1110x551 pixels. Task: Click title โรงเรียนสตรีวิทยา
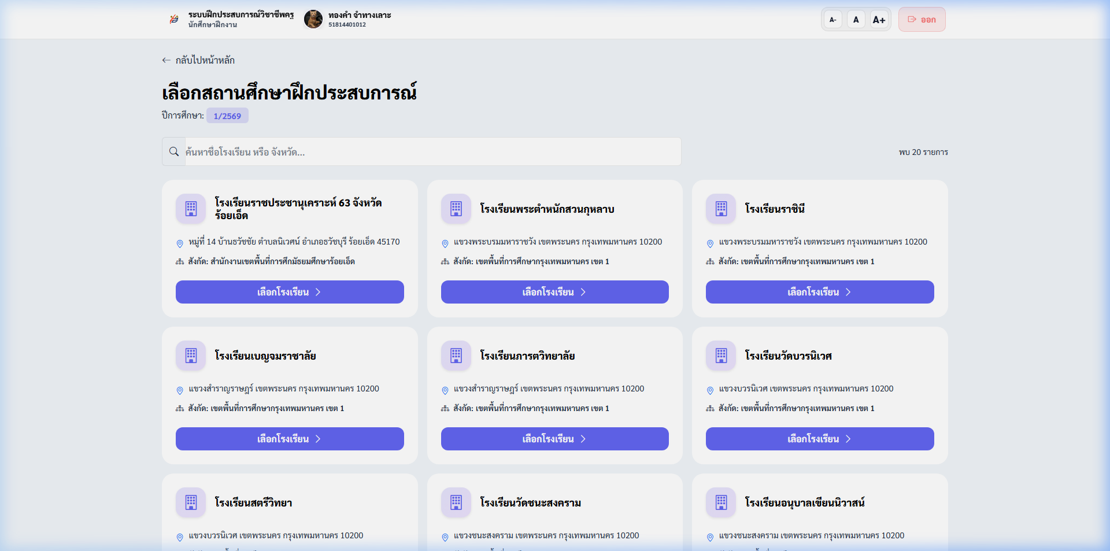[x=253, y=502]
